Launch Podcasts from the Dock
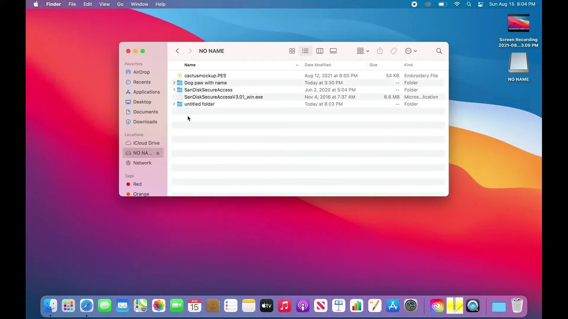The image size is (568, 319). [x=302, y=305]
